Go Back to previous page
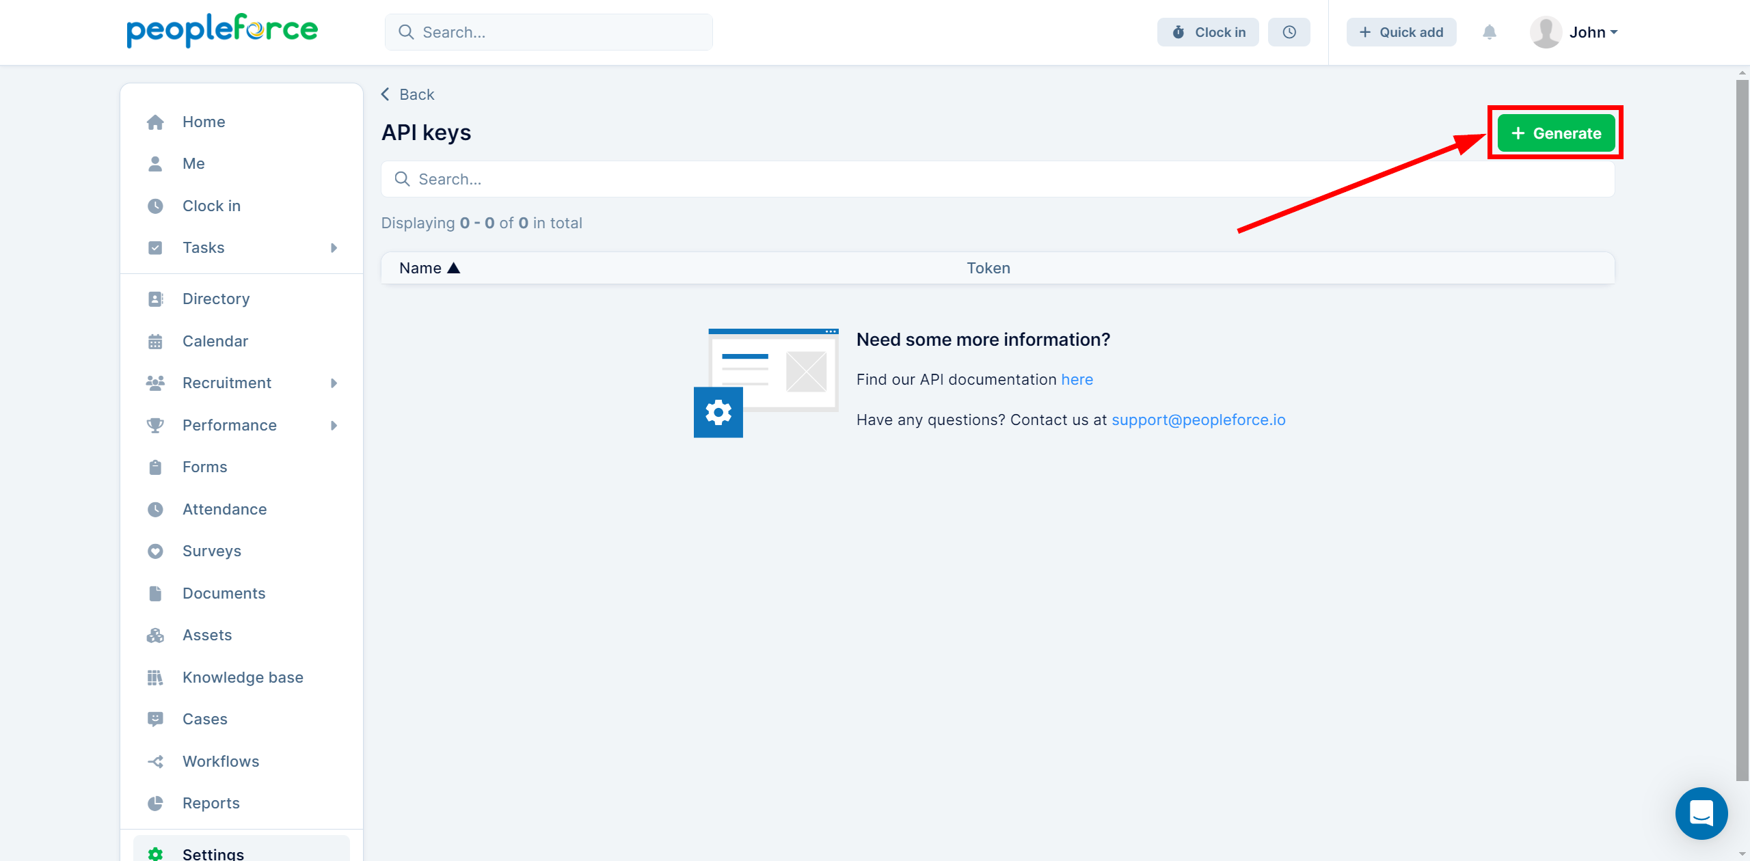This screenshot has height=861, width=1750. (408, 94)
